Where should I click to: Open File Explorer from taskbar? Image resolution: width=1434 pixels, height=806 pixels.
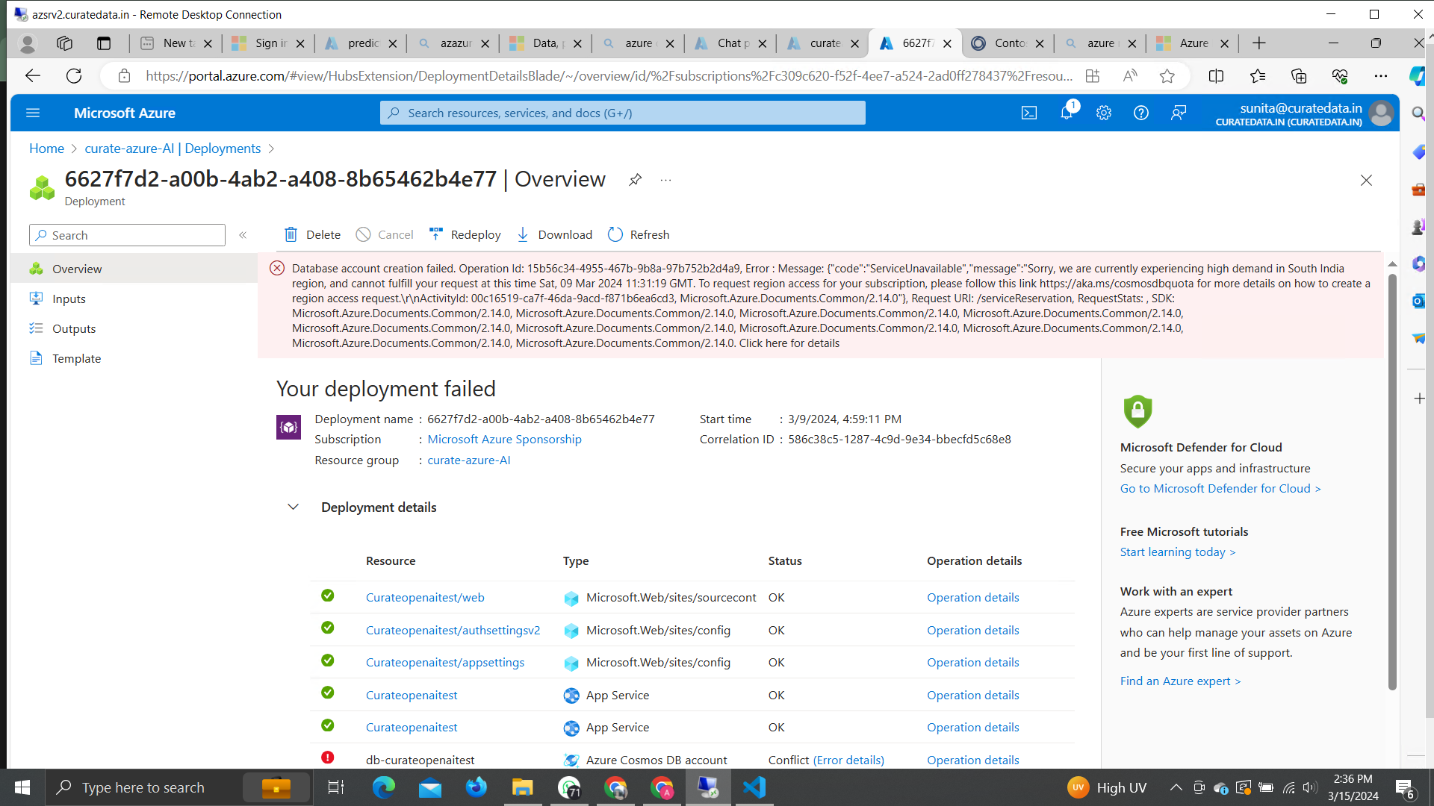point(522,788)
